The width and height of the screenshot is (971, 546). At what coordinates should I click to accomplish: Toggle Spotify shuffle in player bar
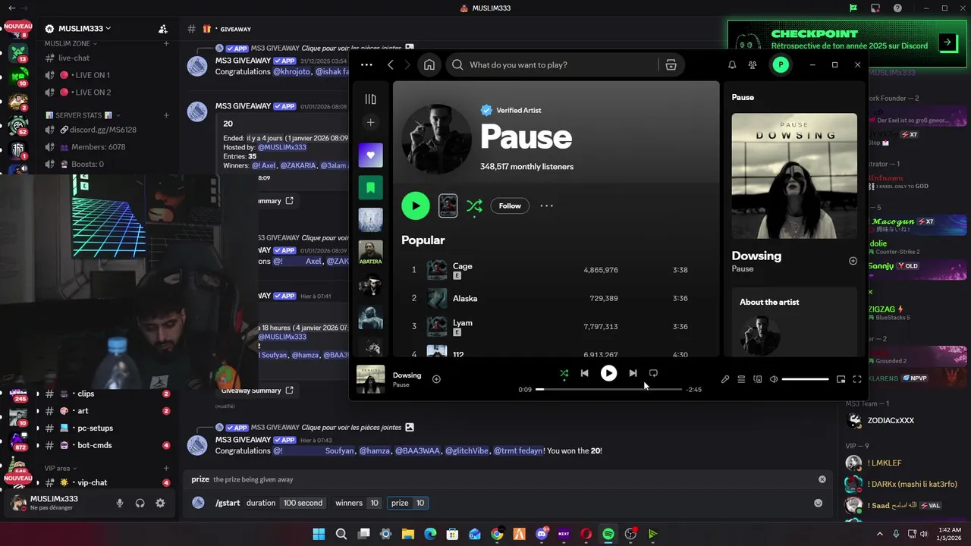(564, 373)
